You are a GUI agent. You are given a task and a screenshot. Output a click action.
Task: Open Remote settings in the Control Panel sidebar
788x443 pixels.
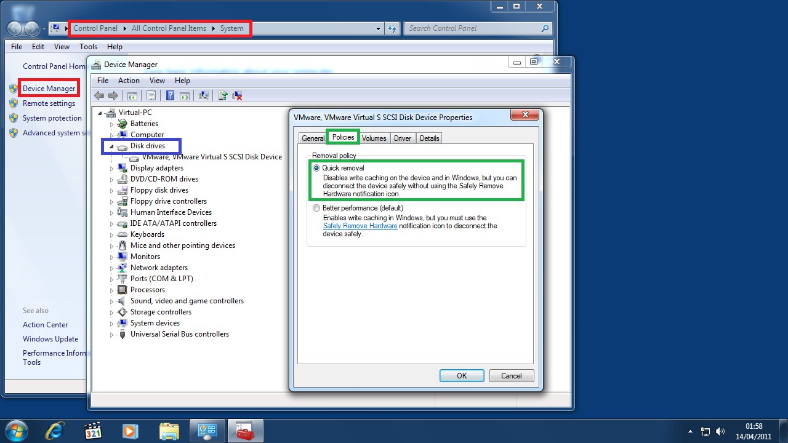click(x=49, y=103)
